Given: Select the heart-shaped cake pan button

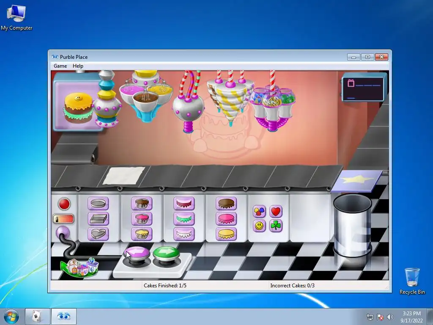Looking at the screenshot, I should tap(98, 234).
